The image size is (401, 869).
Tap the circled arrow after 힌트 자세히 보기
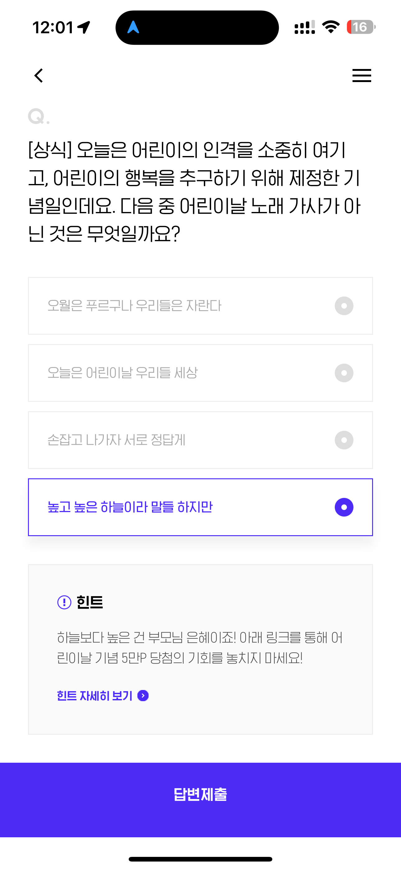(143, 696)
